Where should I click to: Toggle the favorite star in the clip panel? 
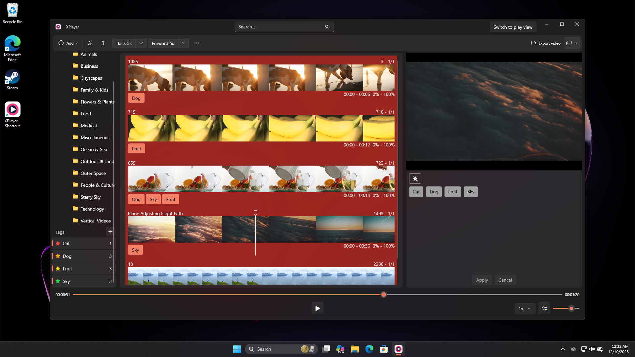(415, 178)
